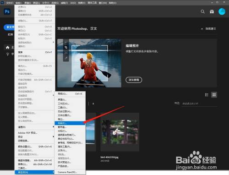Image resolution: width=229 pixels, height=175 pixels.
Task: Open the 视图(V) menu
Action: [x=82, y=3]
